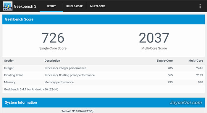Click 'Processor floating point performance' description
The height and width of the screenshot is (113, 207).
coord(69,75)
